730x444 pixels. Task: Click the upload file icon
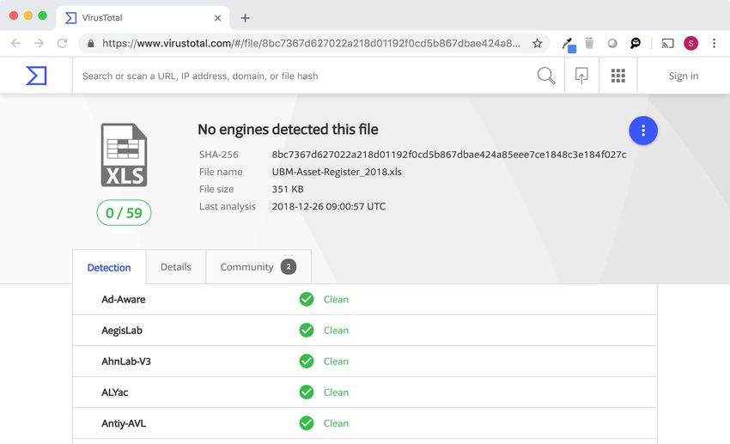[581, 76]
